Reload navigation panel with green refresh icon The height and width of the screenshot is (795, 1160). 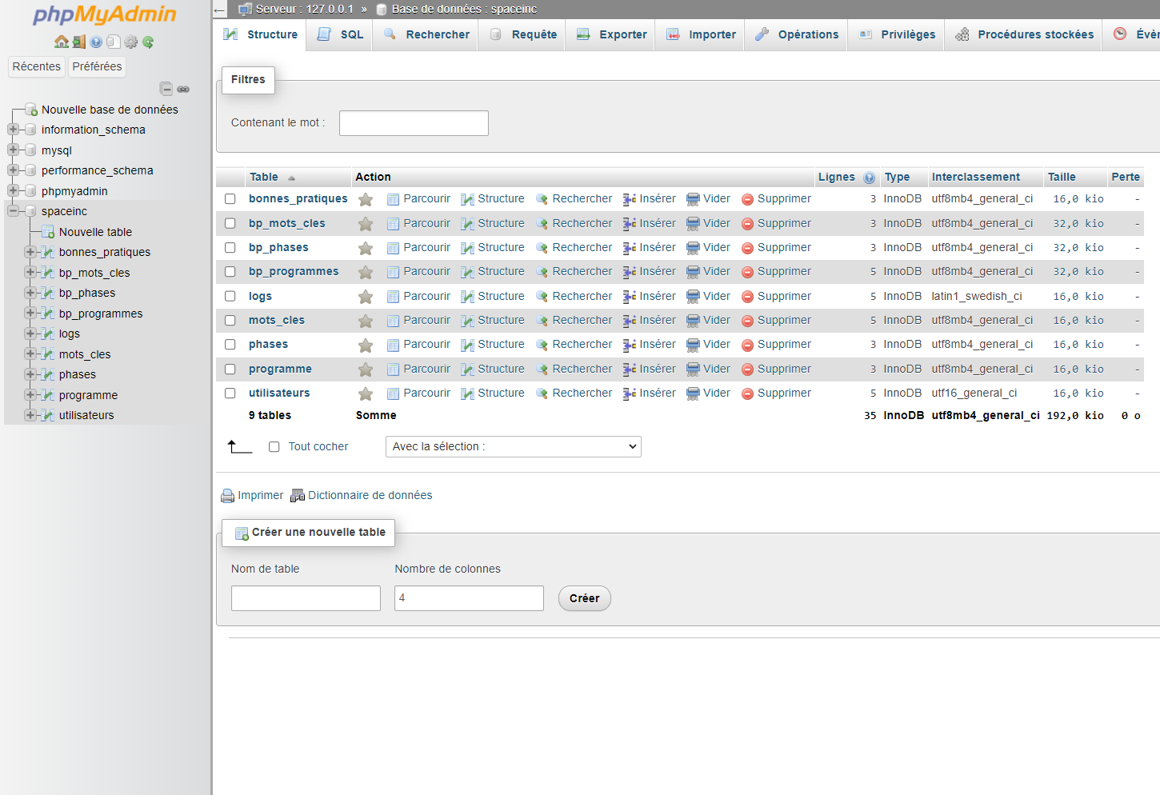coord(148,42)
